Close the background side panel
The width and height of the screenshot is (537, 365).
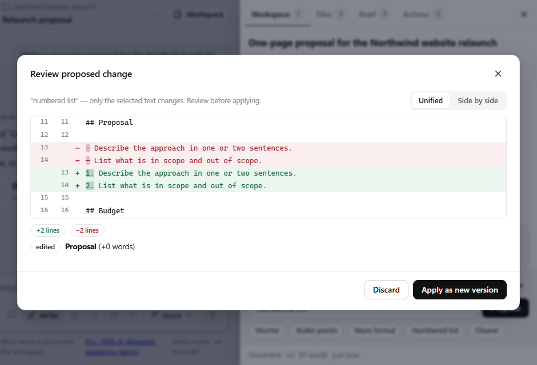pos(523,14)
